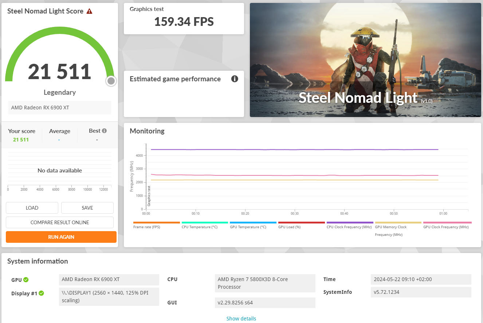
Task: Toggle CPU Temperature legend swatch
Action: point(205,222)
